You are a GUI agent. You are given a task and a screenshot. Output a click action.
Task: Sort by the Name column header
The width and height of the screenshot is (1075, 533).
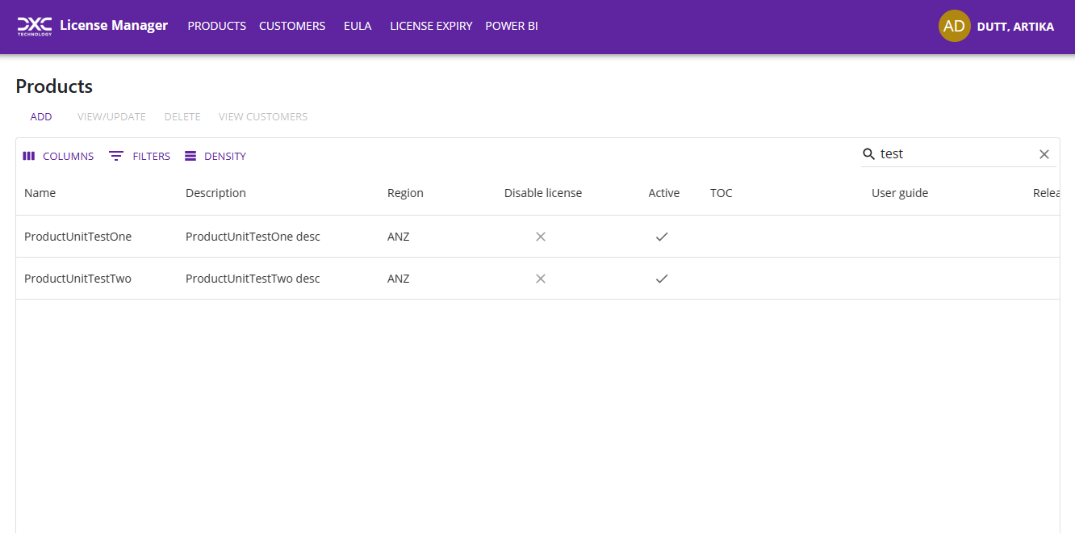40,193
